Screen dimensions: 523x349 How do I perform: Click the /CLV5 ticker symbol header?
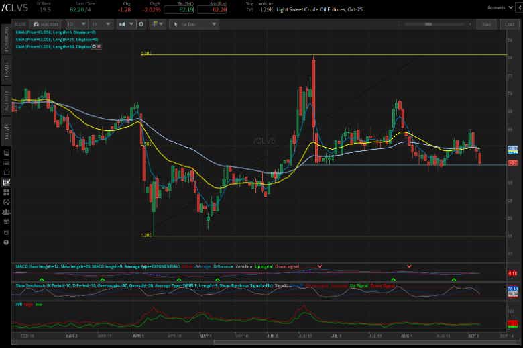click(x=15, y=8)
